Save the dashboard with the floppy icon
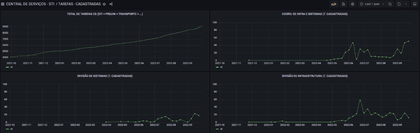The image size is (420, 133). point(344,4)
